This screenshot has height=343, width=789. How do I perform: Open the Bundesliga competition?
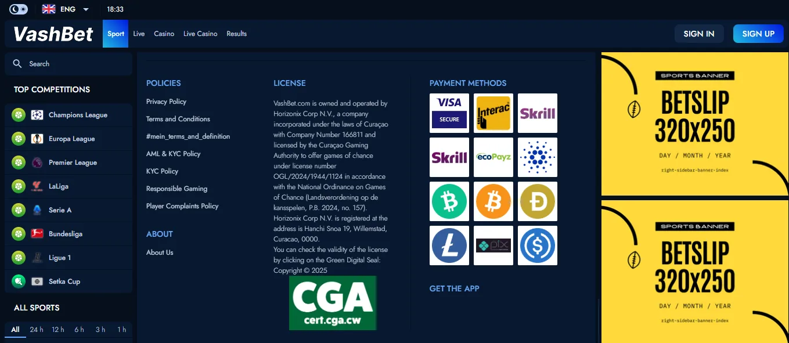click(69, 234)
